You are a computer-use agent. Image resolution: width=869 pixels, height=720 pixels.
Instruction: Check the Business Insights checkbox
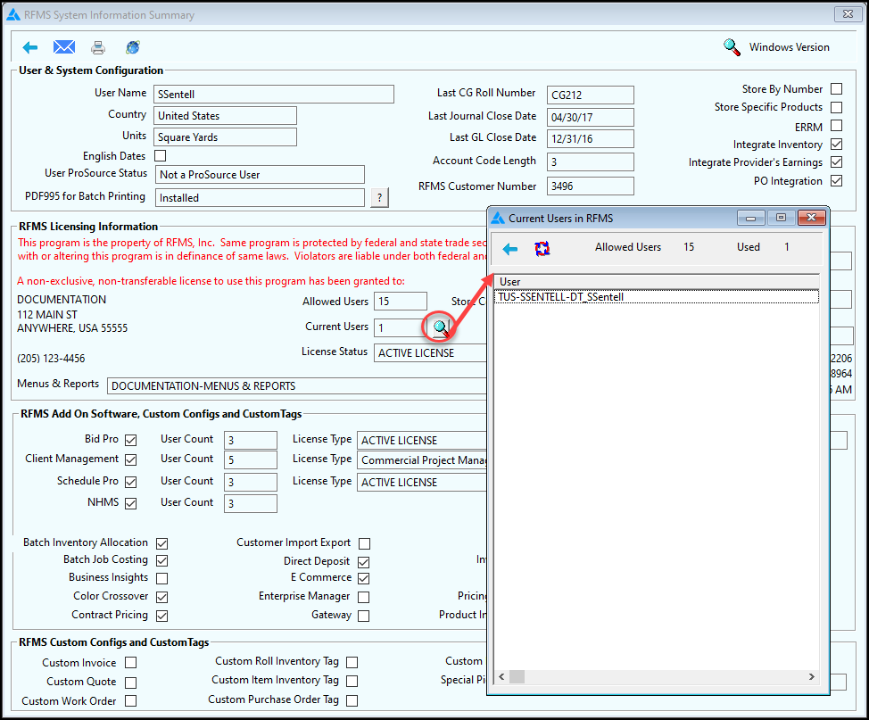pos(161,578)
